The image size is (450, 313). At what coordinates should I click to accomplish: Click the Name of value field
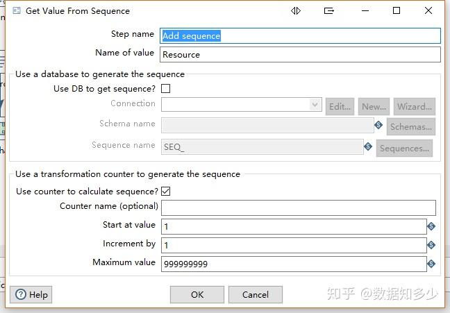pyautogui.click(x=300, y=54)
